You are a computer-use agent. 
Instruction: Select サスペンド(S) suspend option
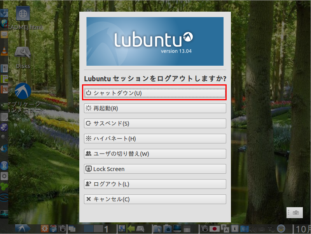[155, 123]
